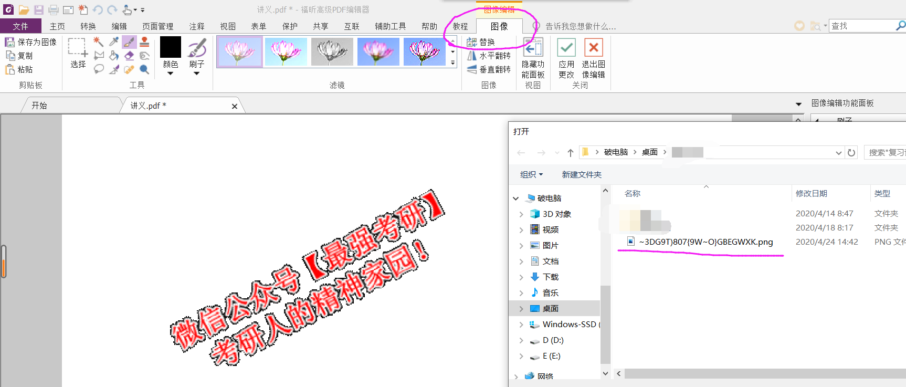Activate the Zoom magnifier tool
The width and height of the screenshot is (906, 387).
coord(145,69)
